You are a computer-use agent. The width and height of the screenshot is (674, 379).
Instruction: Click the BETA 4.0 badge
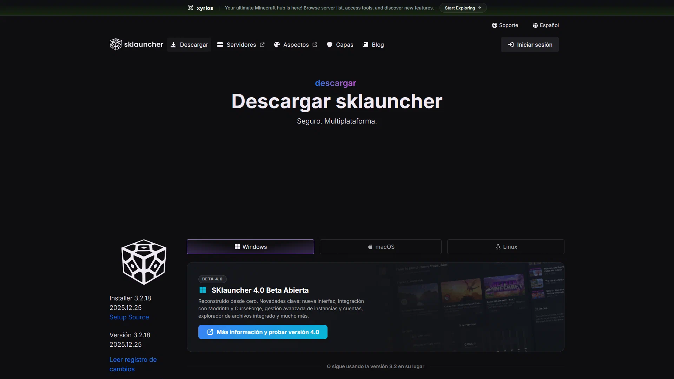(212, 279)
